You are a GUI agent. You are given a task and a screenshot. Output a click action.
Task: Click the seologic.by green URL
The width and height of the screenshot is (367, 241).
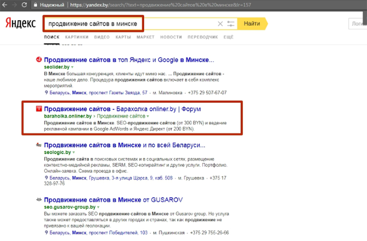57,152
